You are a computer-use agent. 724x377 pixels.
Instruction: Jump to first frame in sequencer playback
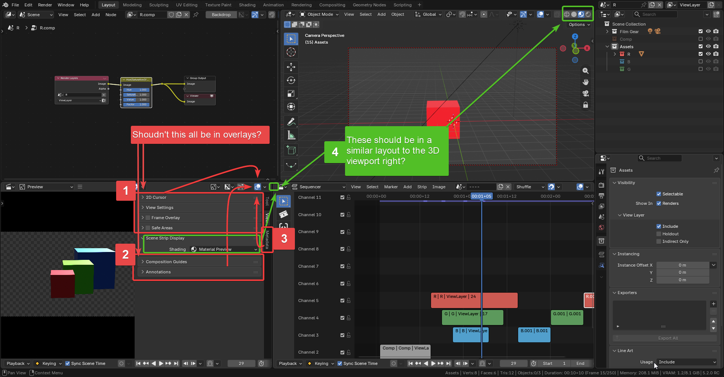click(x=411, y=363)
